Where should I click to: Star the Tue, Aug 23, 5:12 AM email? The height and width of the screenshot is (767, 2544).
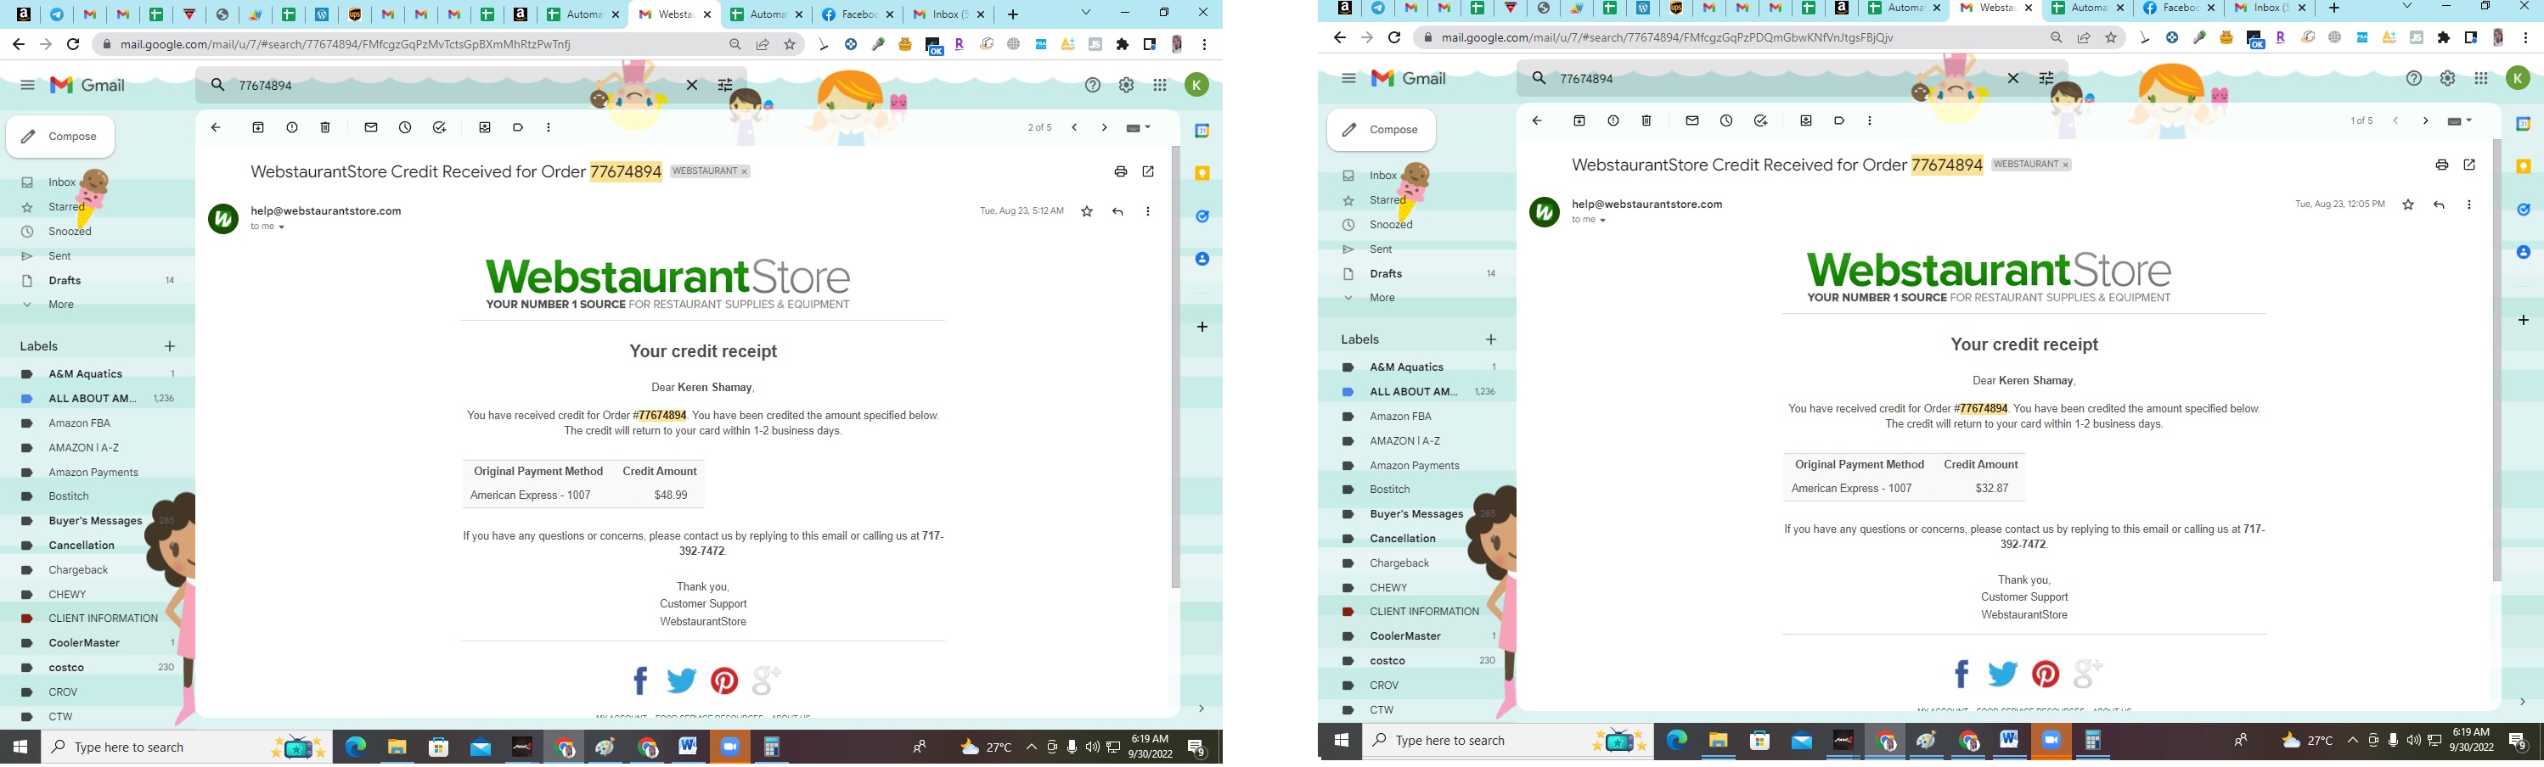point(1086,211)
